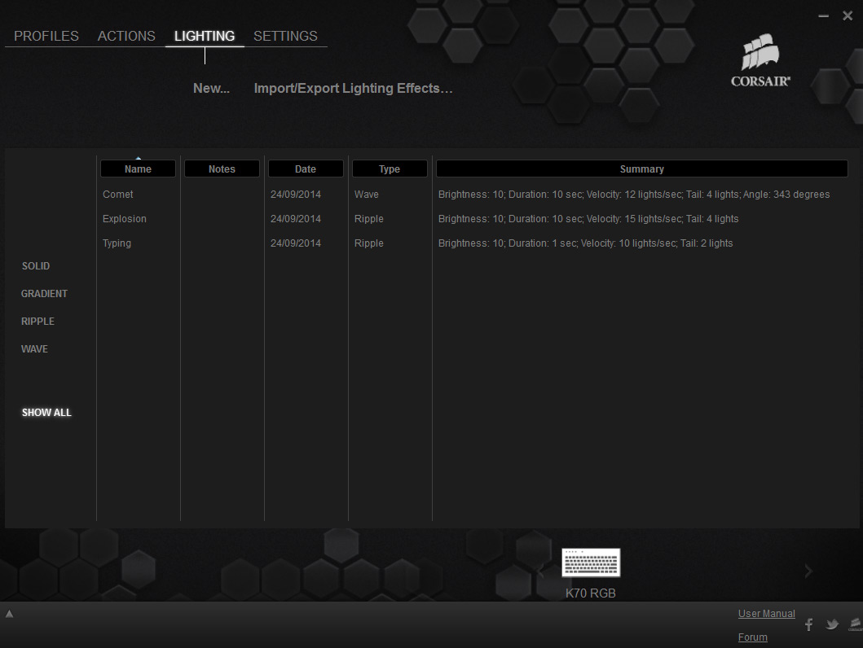Open the LIGHTING tab

point(205,37)
